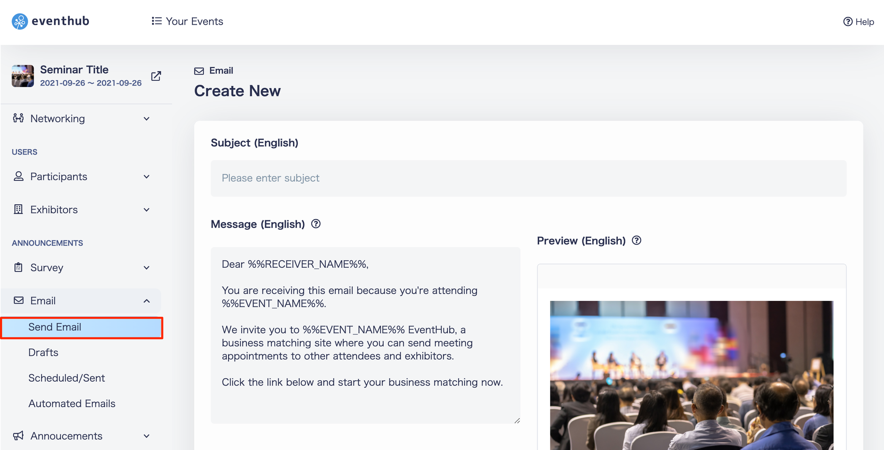Click the Email breadcrumb label

pos(221,71)
